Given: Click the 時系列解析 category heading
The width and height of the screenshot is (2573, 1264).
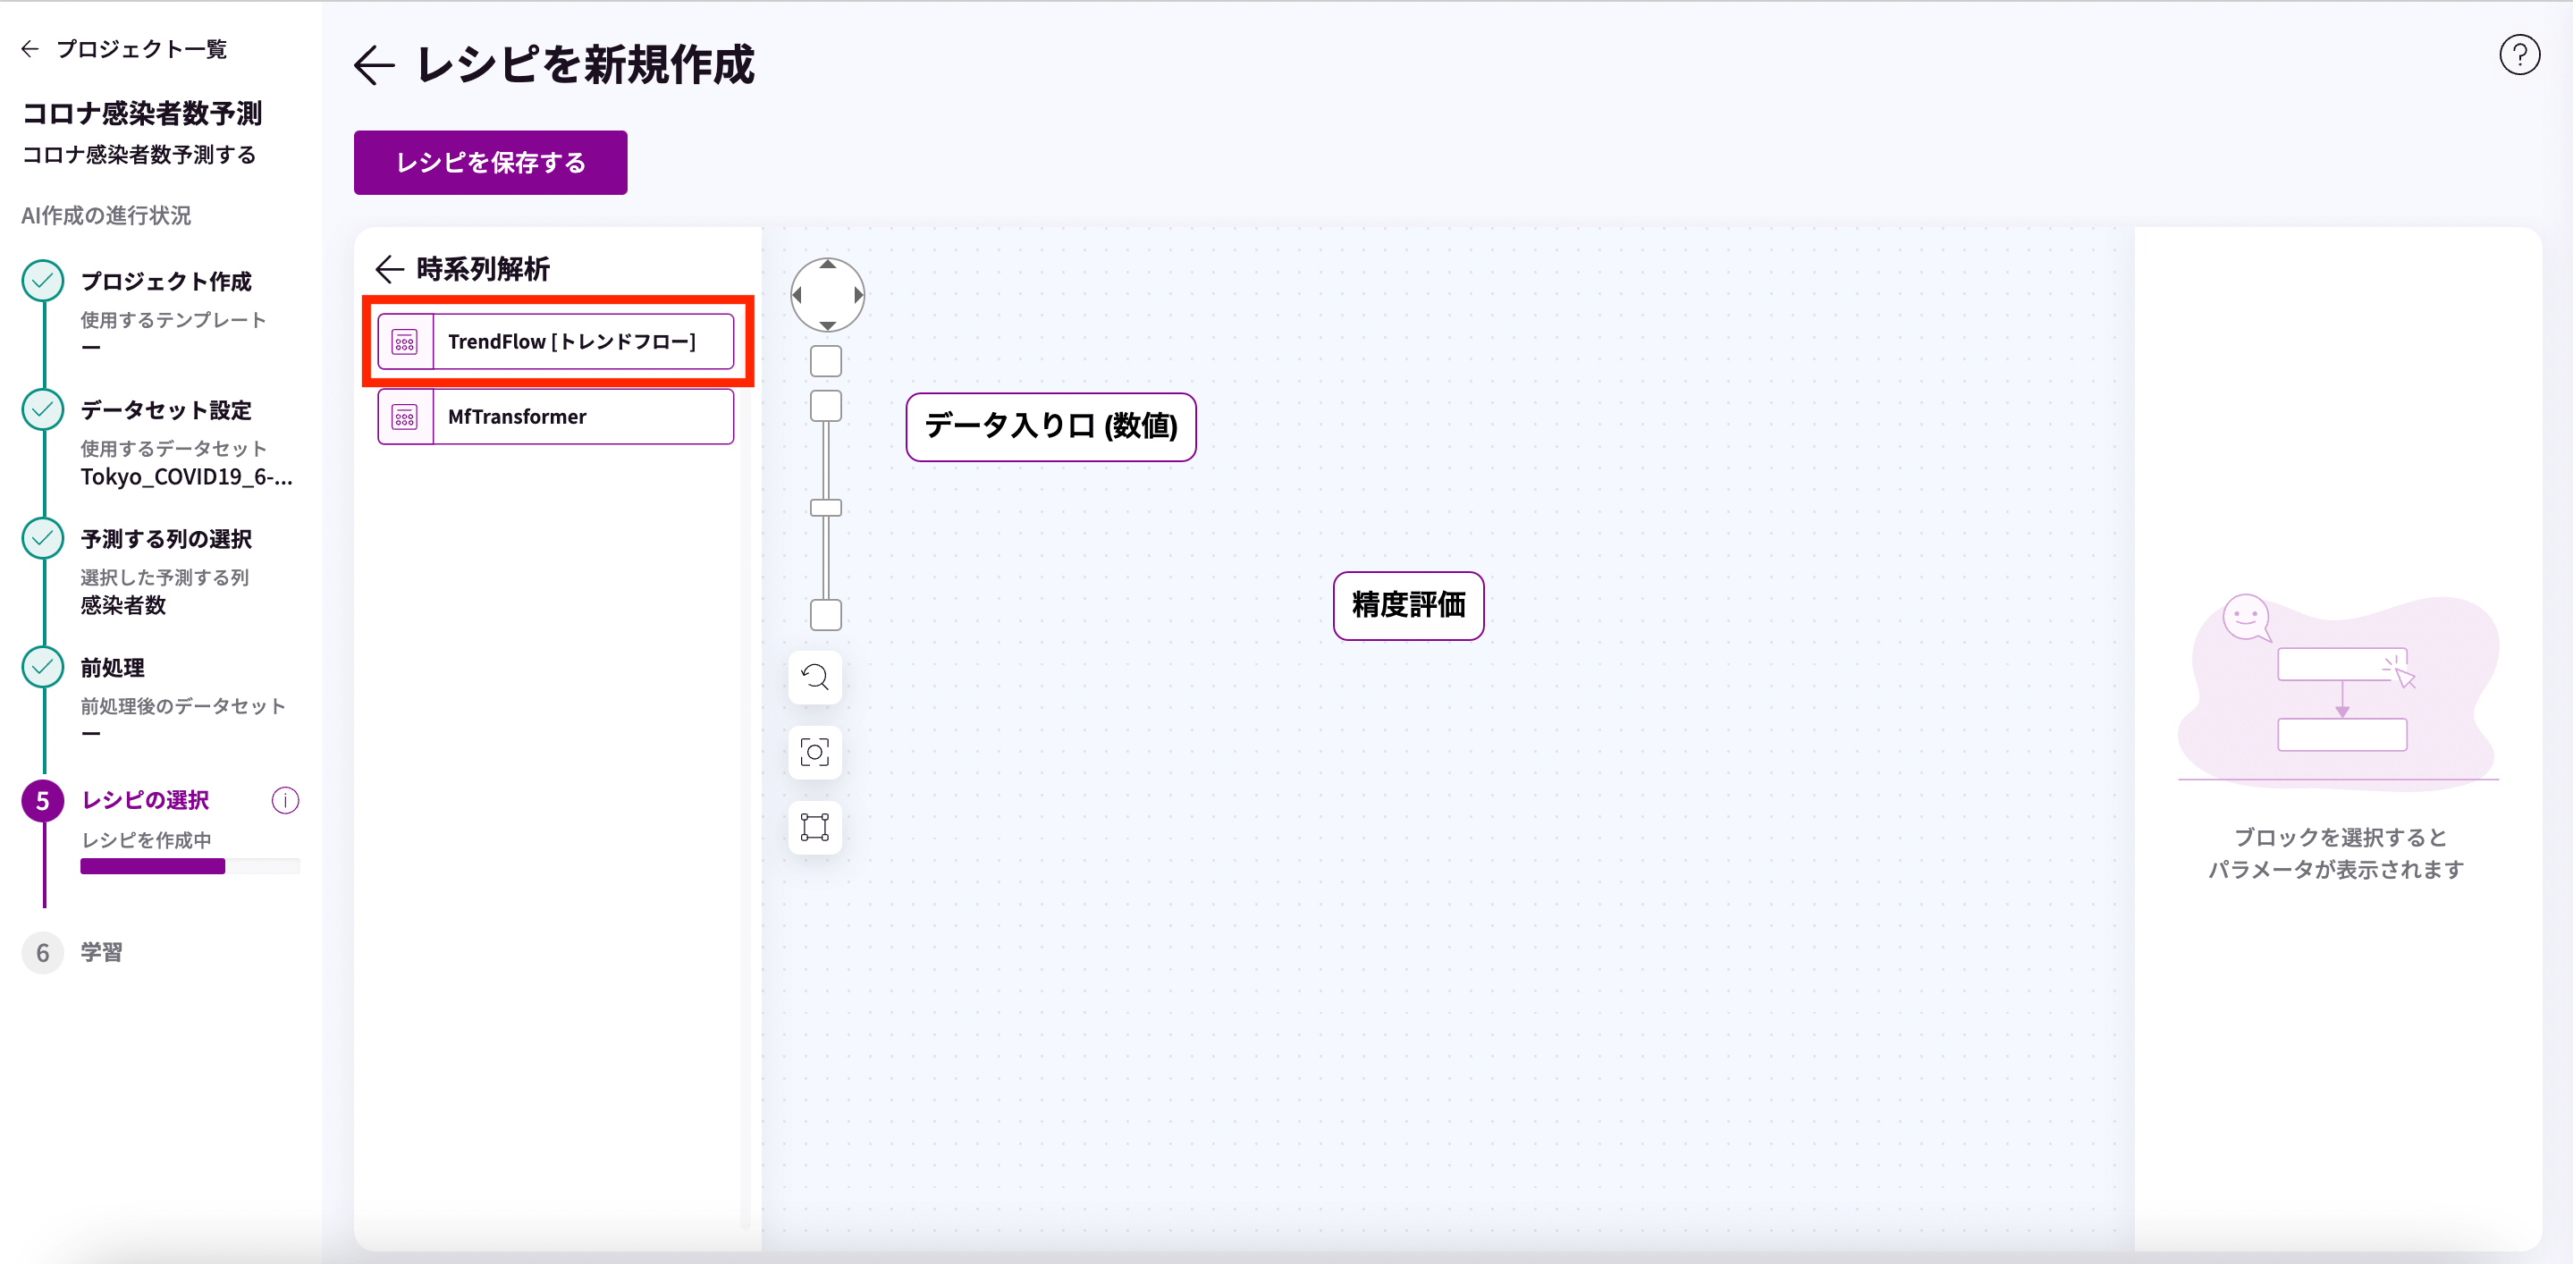Looking at the screenshot, I should pos(484,268).
